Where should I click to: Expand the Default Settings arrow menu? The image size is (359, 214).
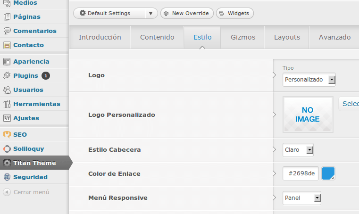click(150, 13)
